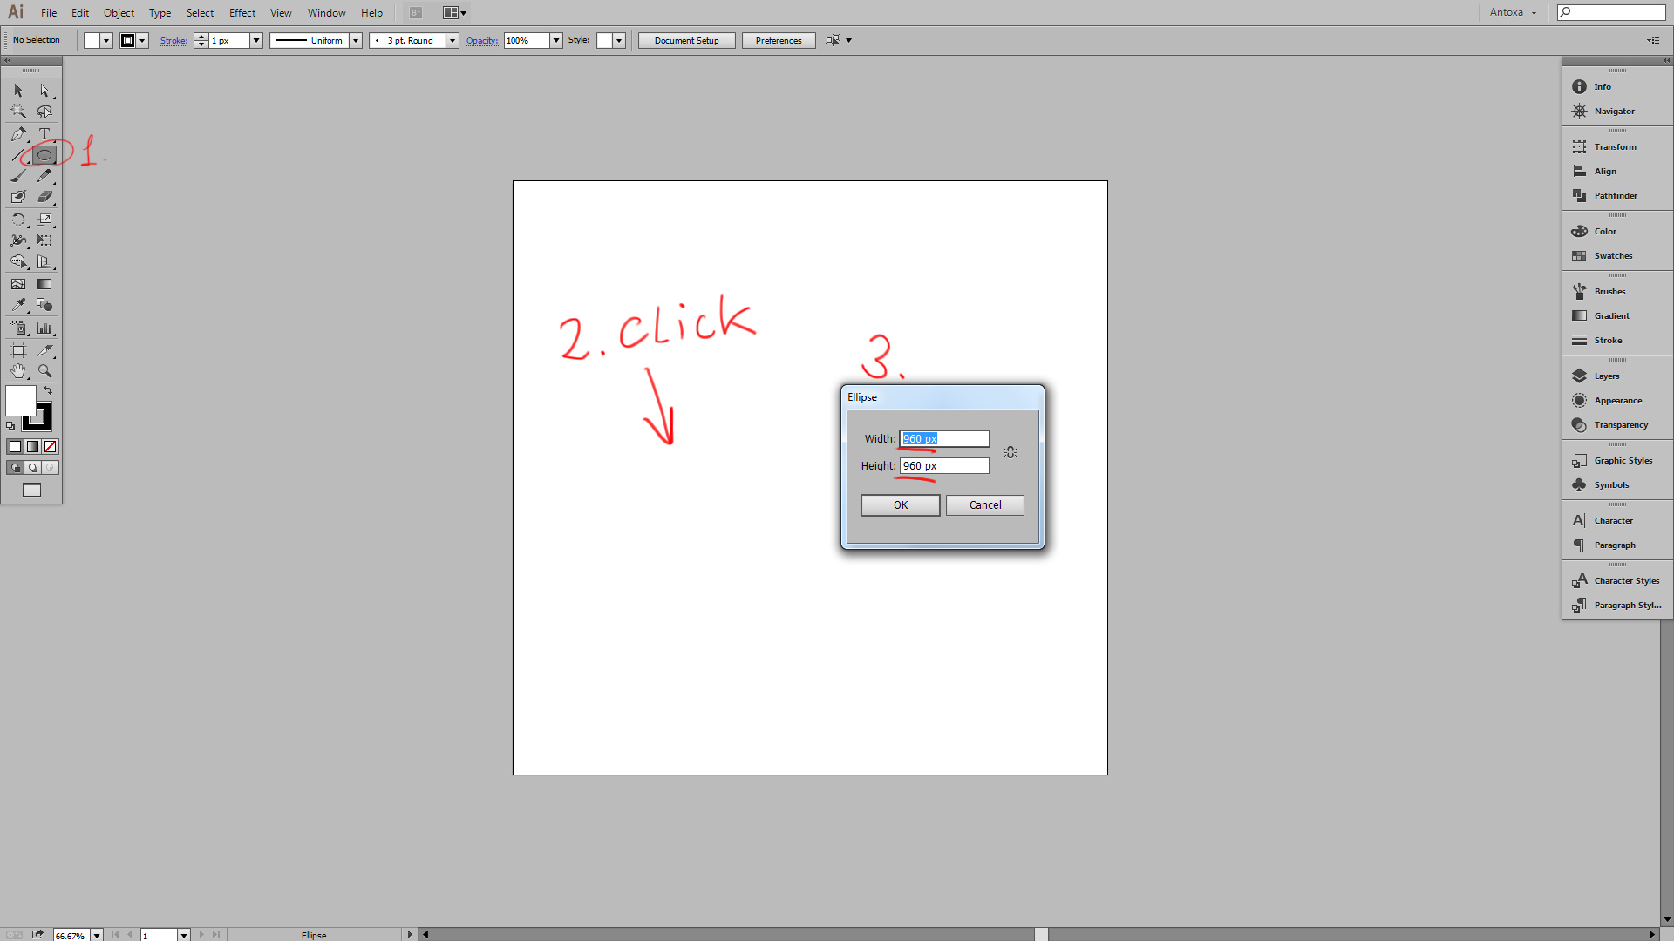This screenshot has height=941, width=1674.
Task: Set fill mode to None
Action: tap(51, 447)
